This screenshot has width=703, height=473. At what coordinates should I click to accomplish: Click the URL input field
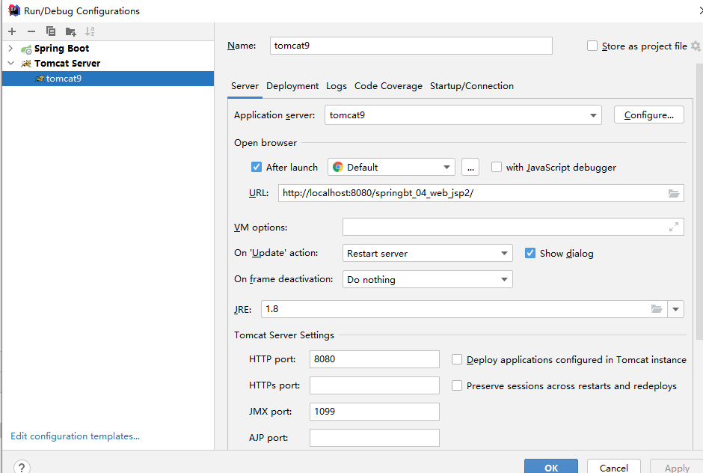(x=481, y=193)
